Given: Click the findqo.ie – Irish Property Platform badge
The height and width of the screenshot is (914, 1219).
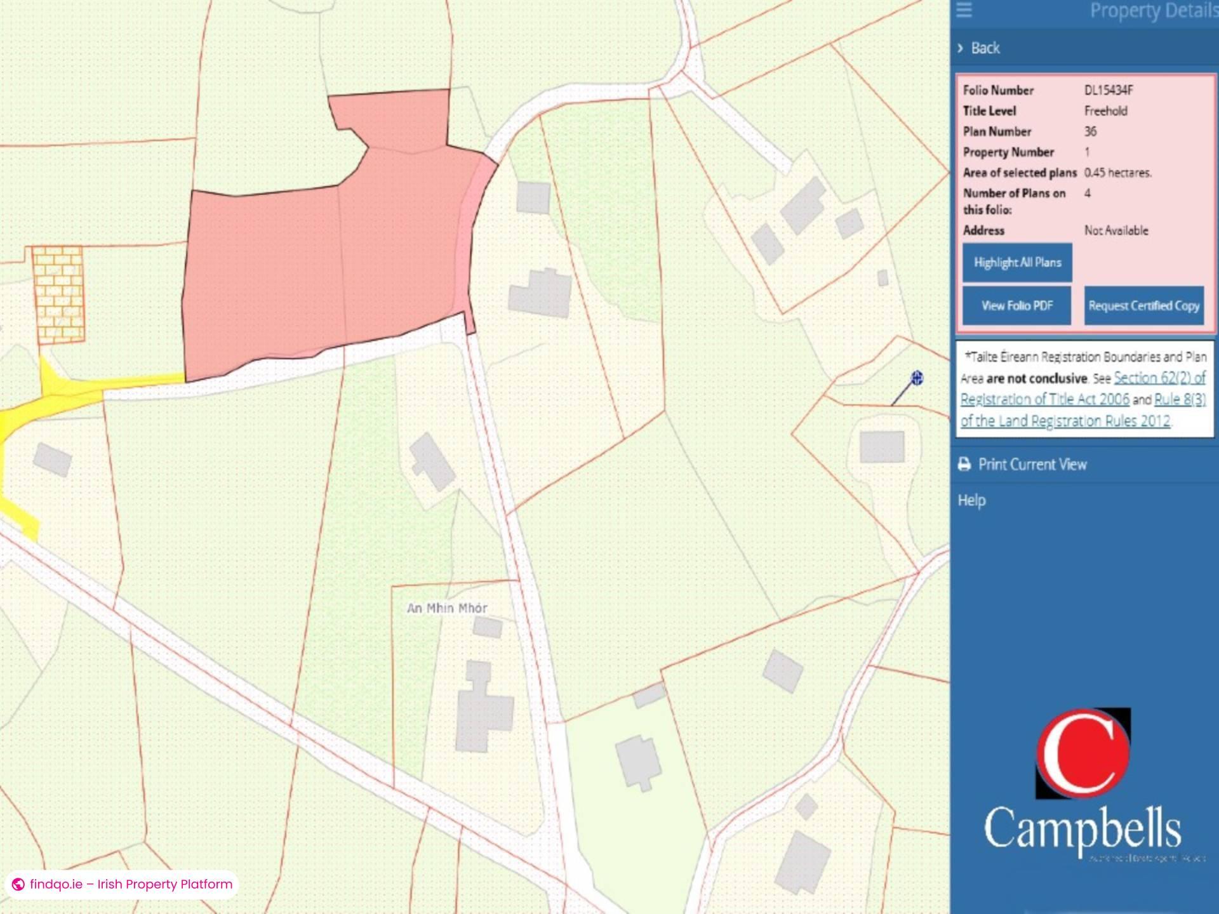Looking at the screenshot, I should tap(121, 883).
